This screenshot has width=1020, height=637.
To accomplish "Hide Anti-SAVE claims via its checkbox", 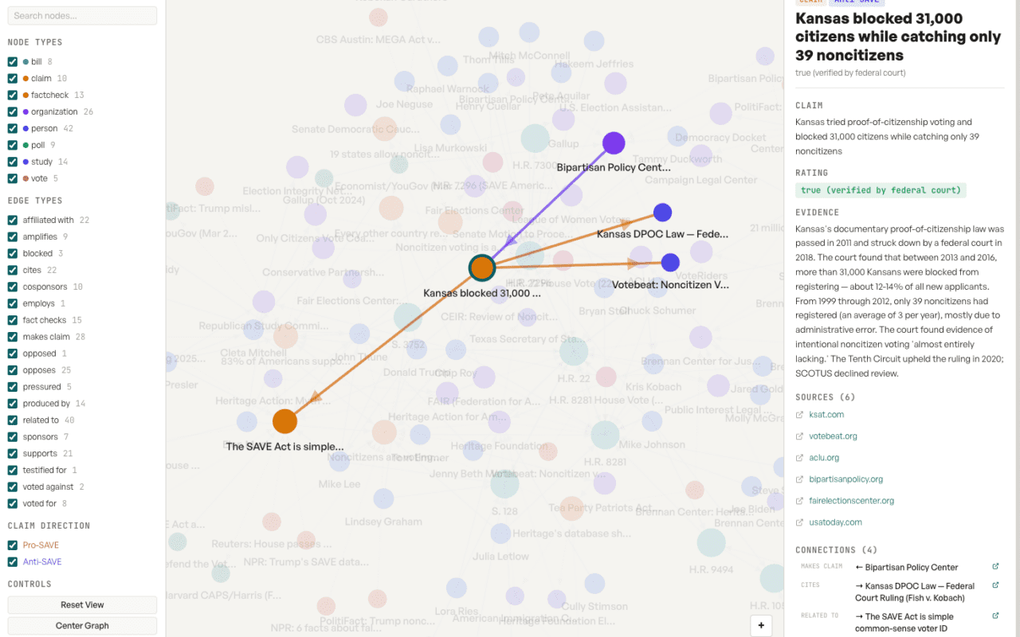I will tap(13, 562).
